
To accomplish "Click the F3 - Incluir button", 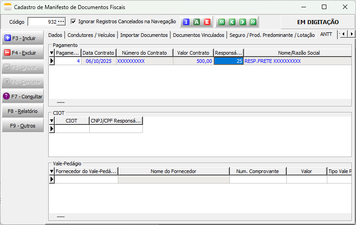I will click(x=23, y=38).
